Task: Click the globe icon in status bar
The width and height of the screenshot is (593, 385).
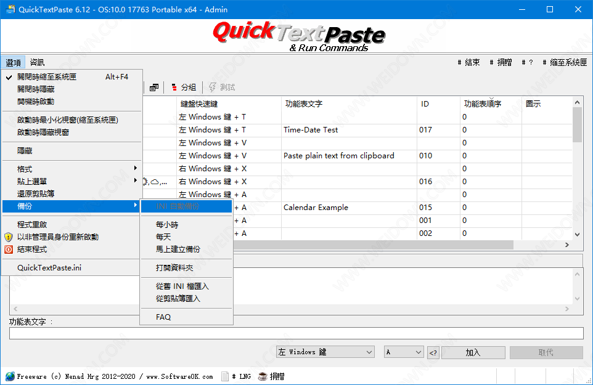Action: [x=10, y=376]
